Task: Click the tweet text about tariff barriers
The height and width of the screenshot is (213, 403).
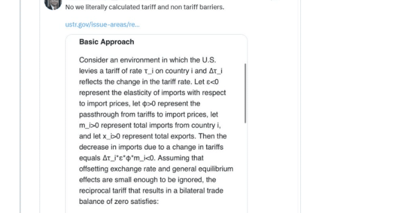Action: click(145, 7)
